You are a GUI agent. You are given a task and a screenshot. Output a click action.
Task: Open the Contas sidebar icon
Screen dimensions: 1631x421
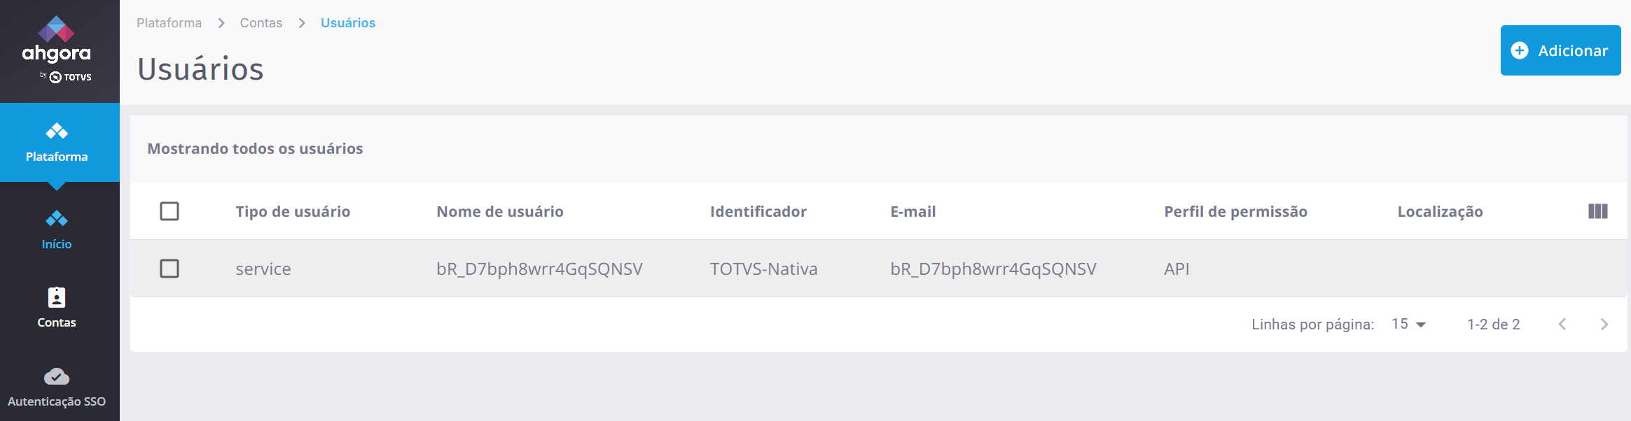click(x=57, y=298)
